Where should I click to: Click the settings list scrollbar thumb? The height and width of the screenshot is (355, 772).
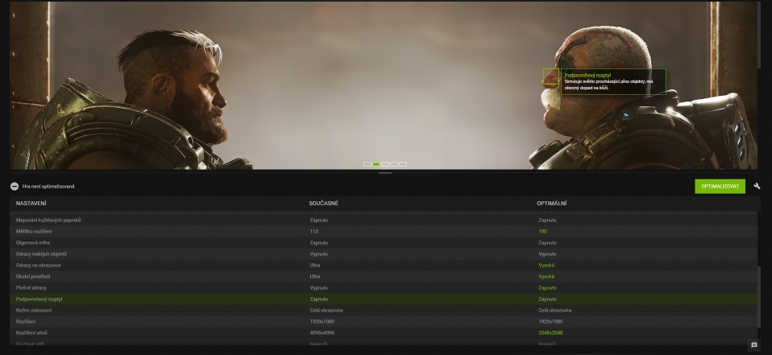click(x=758, y=303)
